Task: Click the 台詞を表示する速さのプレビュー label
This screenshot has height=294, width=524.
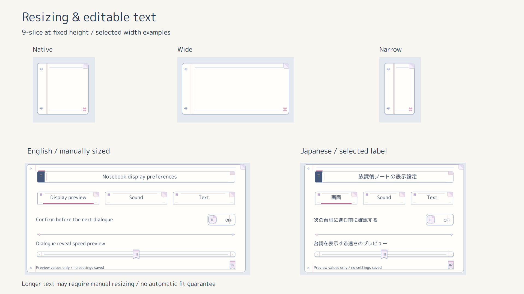Action: pos(350,244)
